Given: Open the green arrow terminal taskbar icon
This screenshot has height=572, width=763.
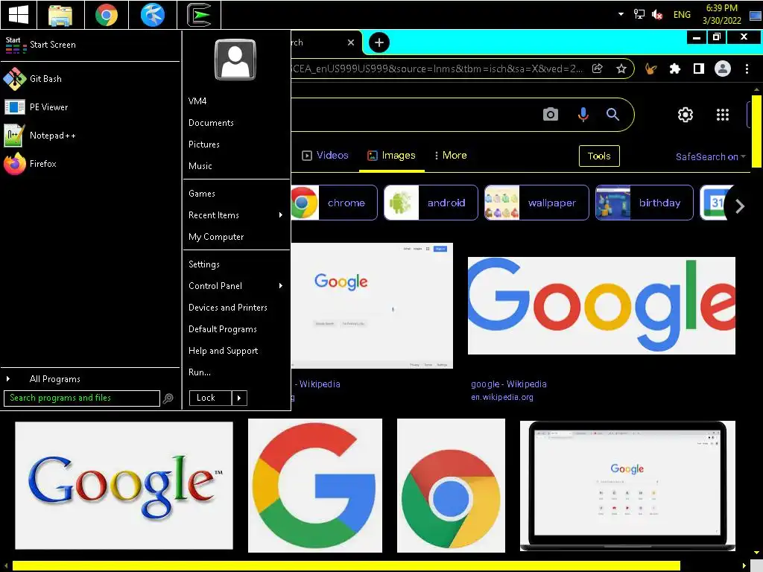Looking at the screenshot, I should click(x=199, y=15).
